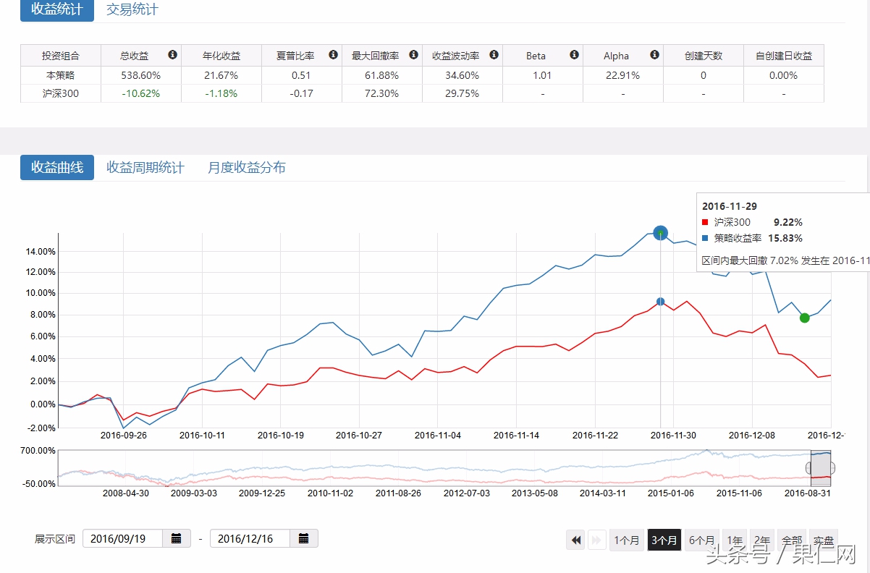Click info icon next to 总收益
This screenshot has width=870, height=573.
point(172,55)
